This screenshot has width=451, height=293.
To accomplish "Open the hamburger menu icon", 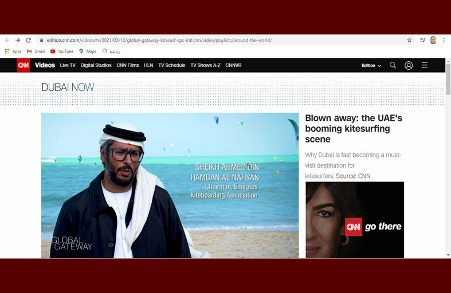I will (x=425, y=65).
